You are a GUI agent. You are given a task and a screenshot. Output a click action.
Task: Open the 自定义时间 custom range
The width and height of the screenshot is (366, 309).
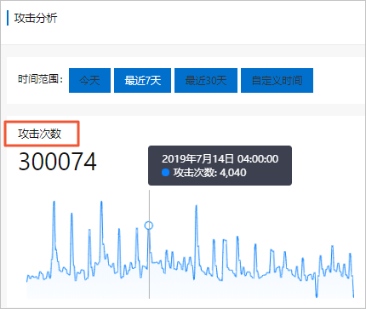277,80
